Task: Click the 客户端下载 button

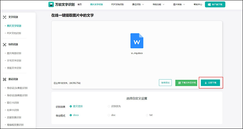Action: coord(215,5)
